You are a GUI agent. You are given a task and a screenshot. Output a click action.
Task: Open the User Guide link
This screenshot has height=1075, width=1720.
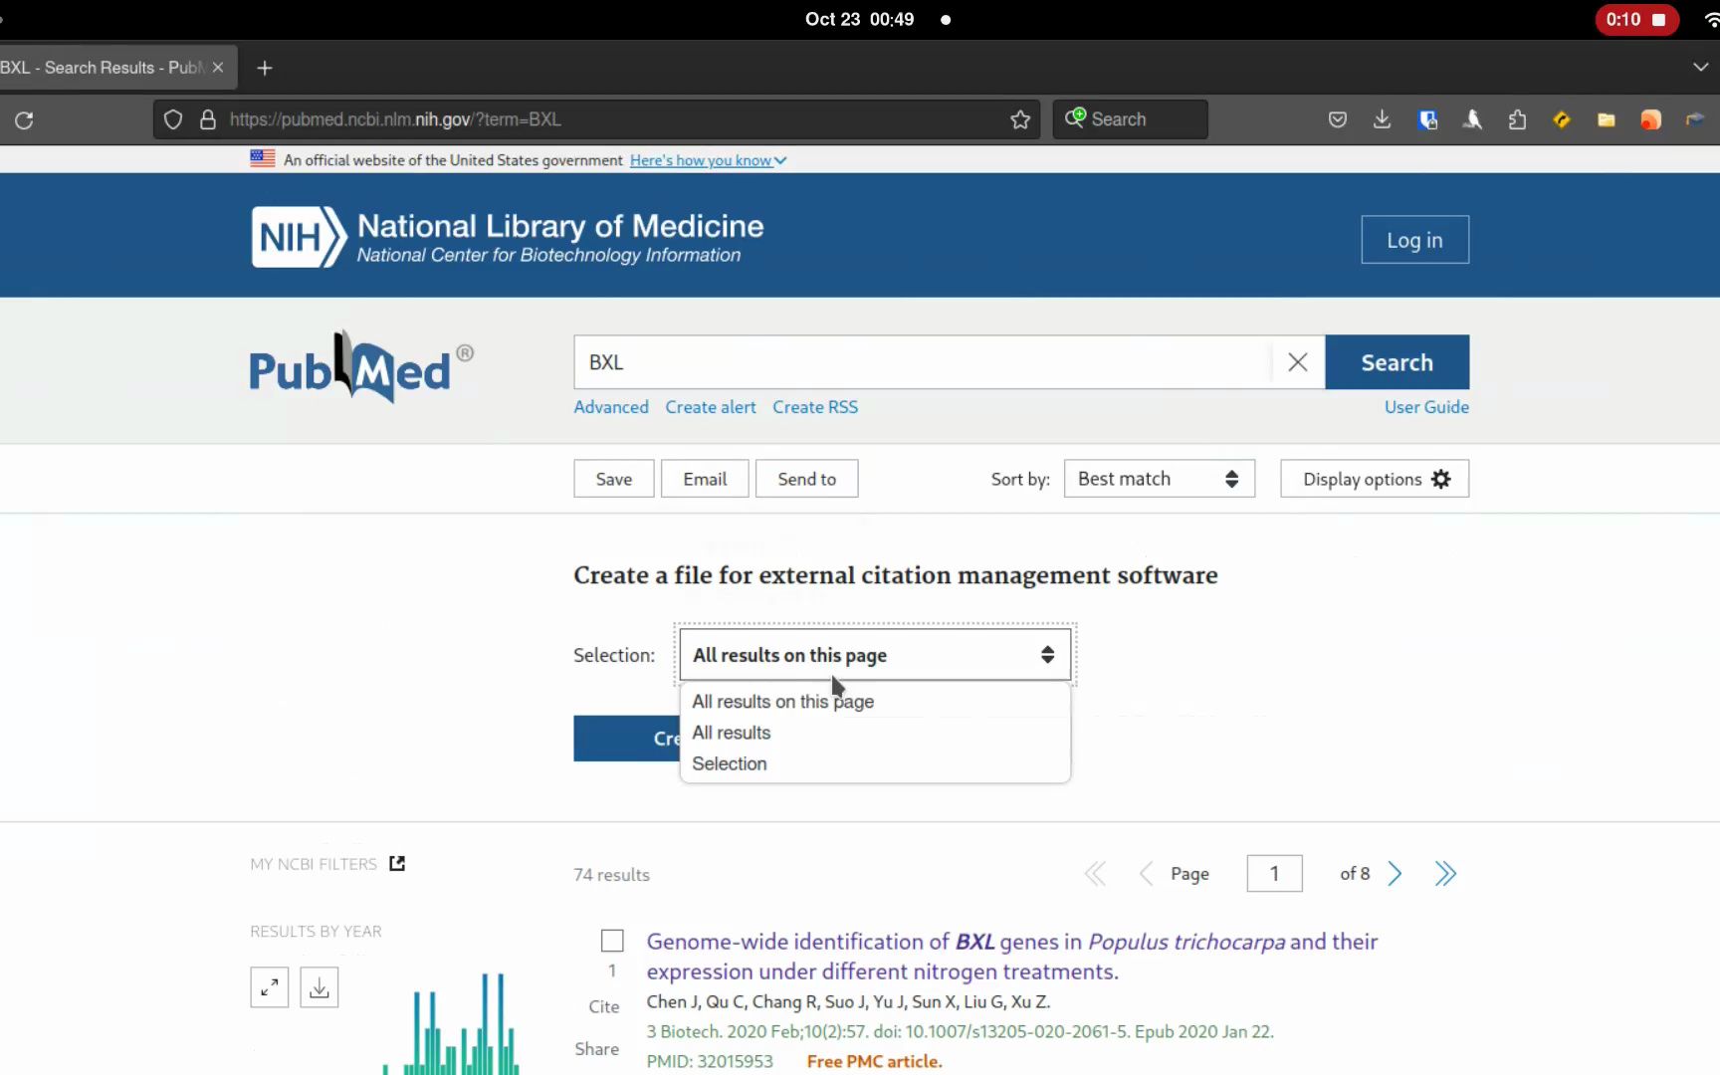pos(1426,407)
